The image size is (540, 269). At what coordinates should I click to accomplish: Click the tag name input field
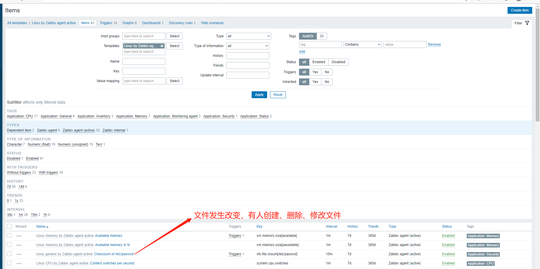click(320, 44)
